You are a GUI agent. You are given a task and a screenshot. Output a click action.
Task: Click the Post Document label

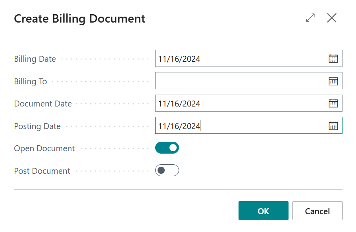[42, 171]
